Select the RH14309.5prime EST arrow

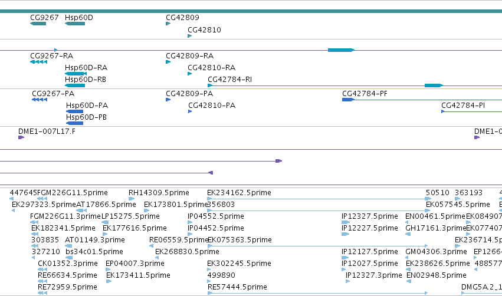coord(132,199)
